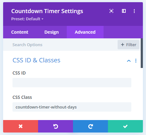Collapse the CSS ID & Classes section chevron
The image size is (146, 135).
click(x=129, y=61)
